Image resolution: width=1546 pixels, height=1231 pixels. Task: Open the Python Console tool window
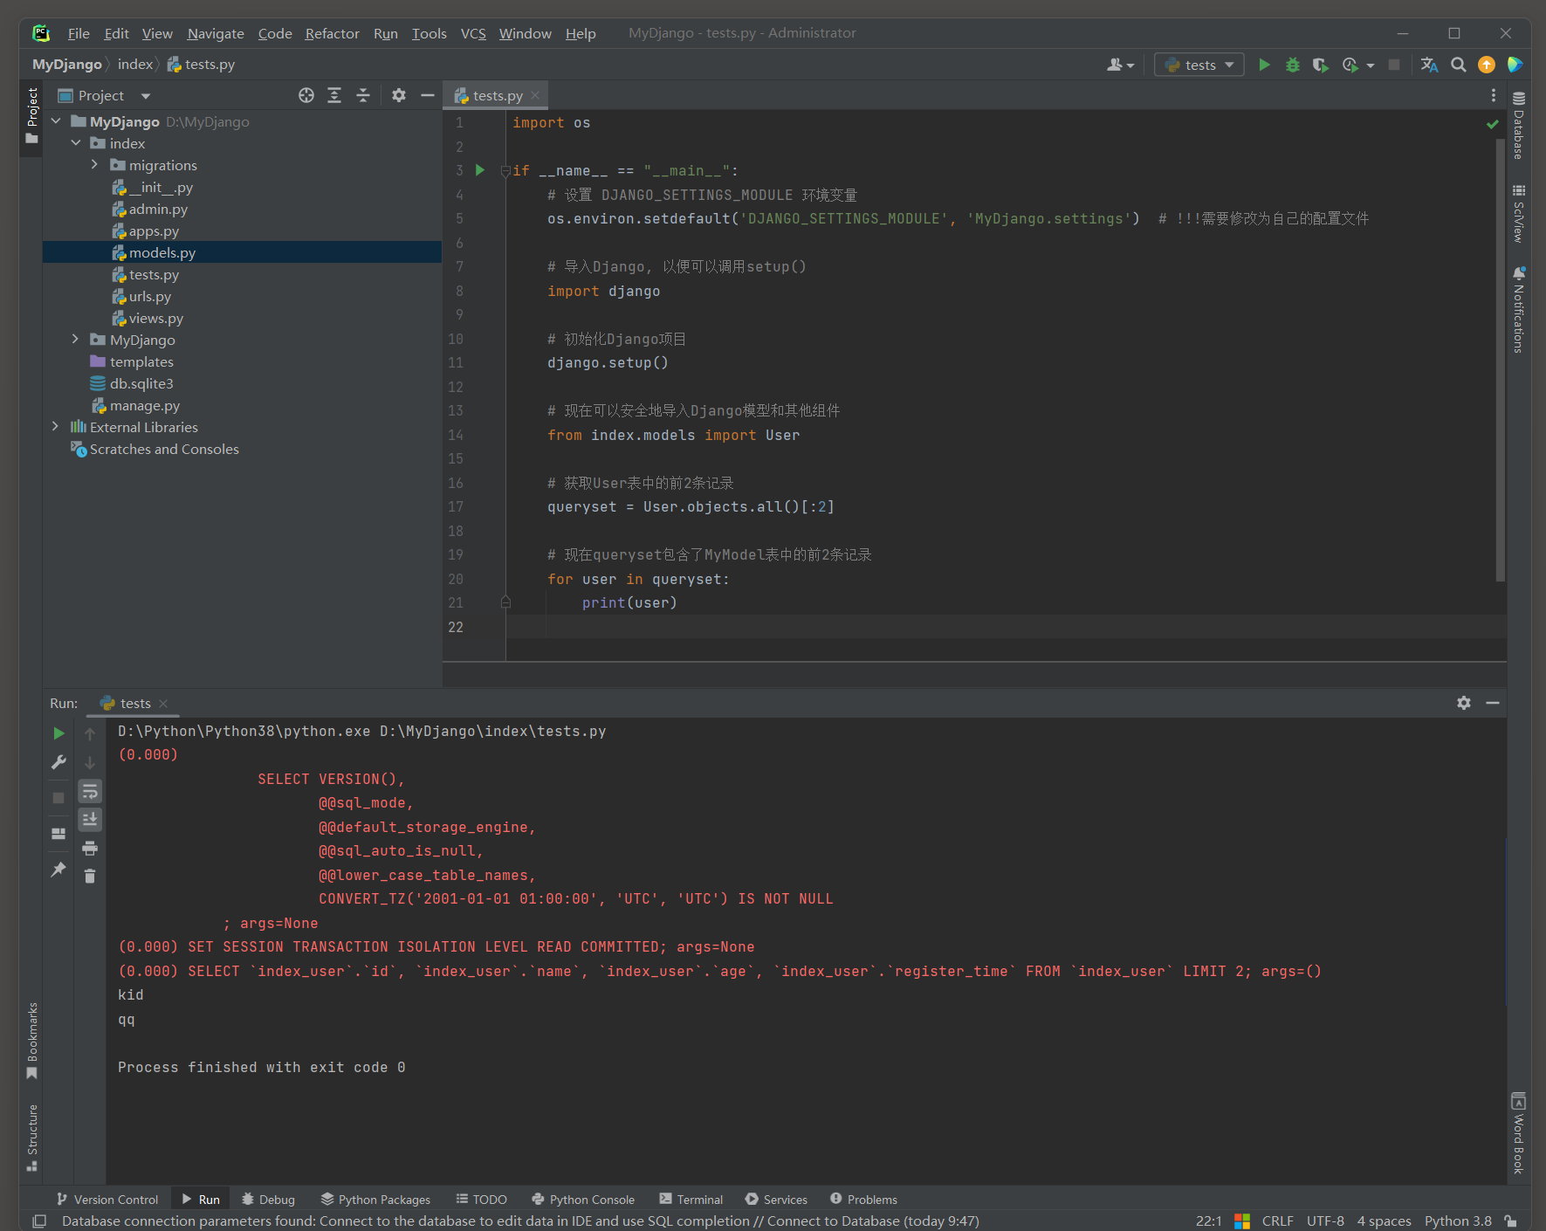point(583,1200)
